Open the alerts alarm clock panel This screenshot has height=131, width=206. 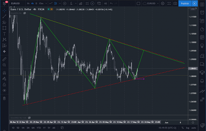[x=202, y=13]
